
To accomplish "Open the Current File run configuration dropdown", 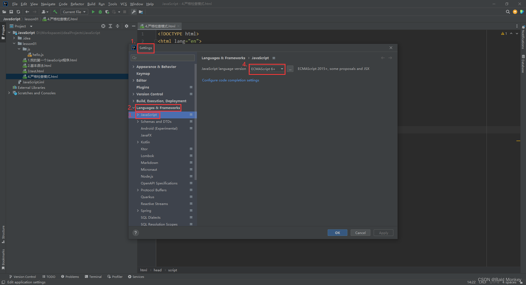I will coord(74,12).
